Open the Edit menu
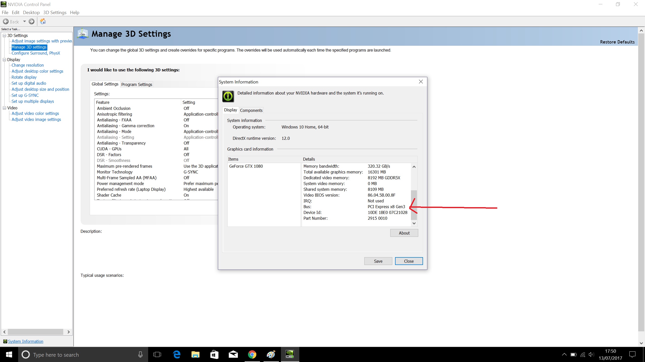The height and width of the screenshot is (362, 645). coord(15,13)
